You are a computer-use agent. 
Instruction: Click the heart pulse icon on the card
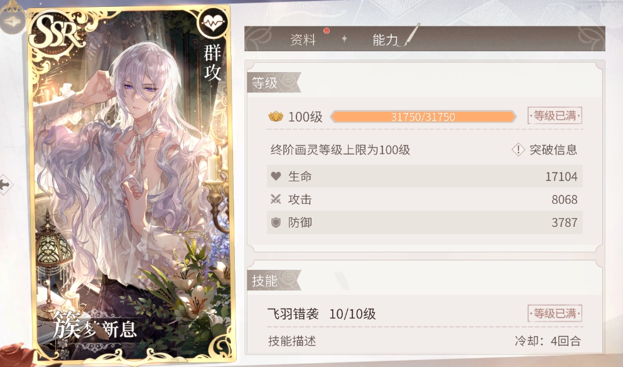click(214, 23)
